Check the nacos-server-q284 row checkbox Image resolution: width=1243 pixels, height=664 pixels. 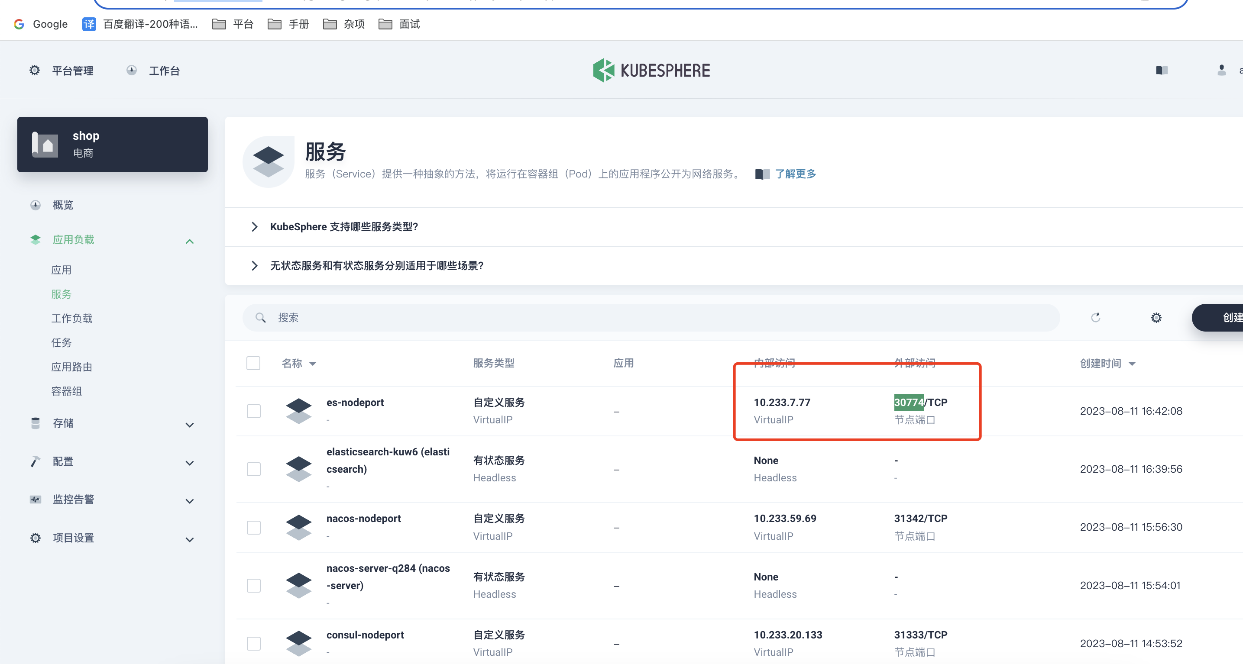coord(253,585)
